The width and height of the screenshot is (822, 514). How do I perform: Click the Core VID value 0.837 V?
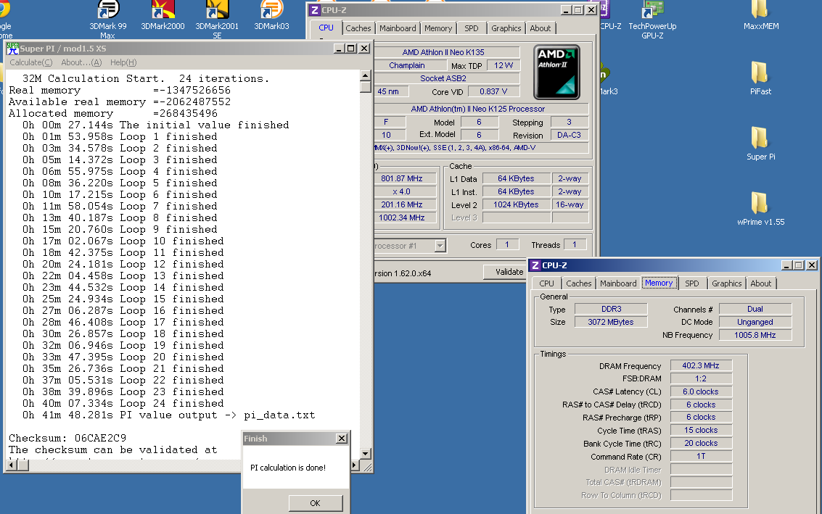tap(493, 91)
